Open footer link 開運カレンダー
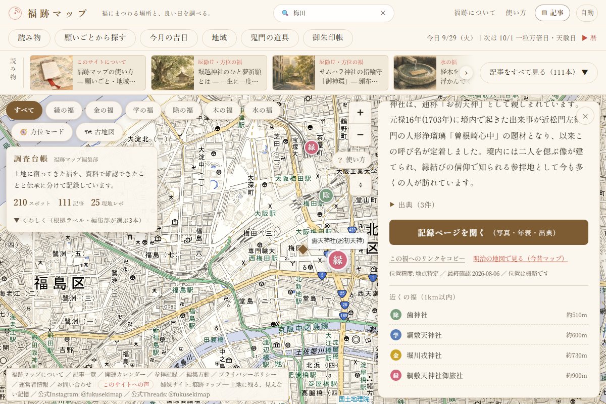 (126, 374)
